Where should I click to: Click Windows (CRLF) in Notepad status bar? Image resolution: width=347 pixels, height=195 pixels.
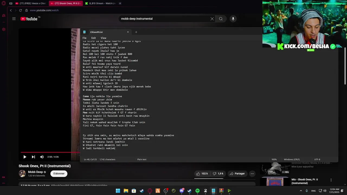click(292, 160)
